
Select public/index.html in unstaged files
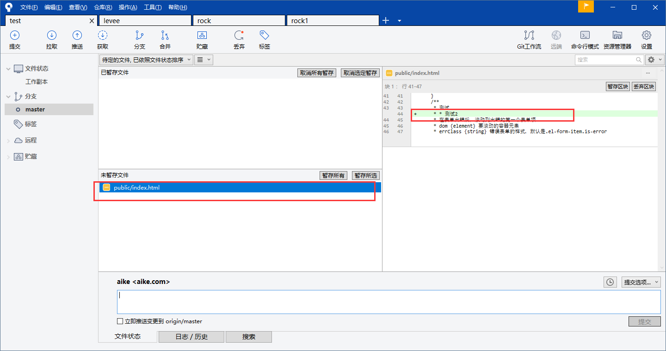(240, 187)
